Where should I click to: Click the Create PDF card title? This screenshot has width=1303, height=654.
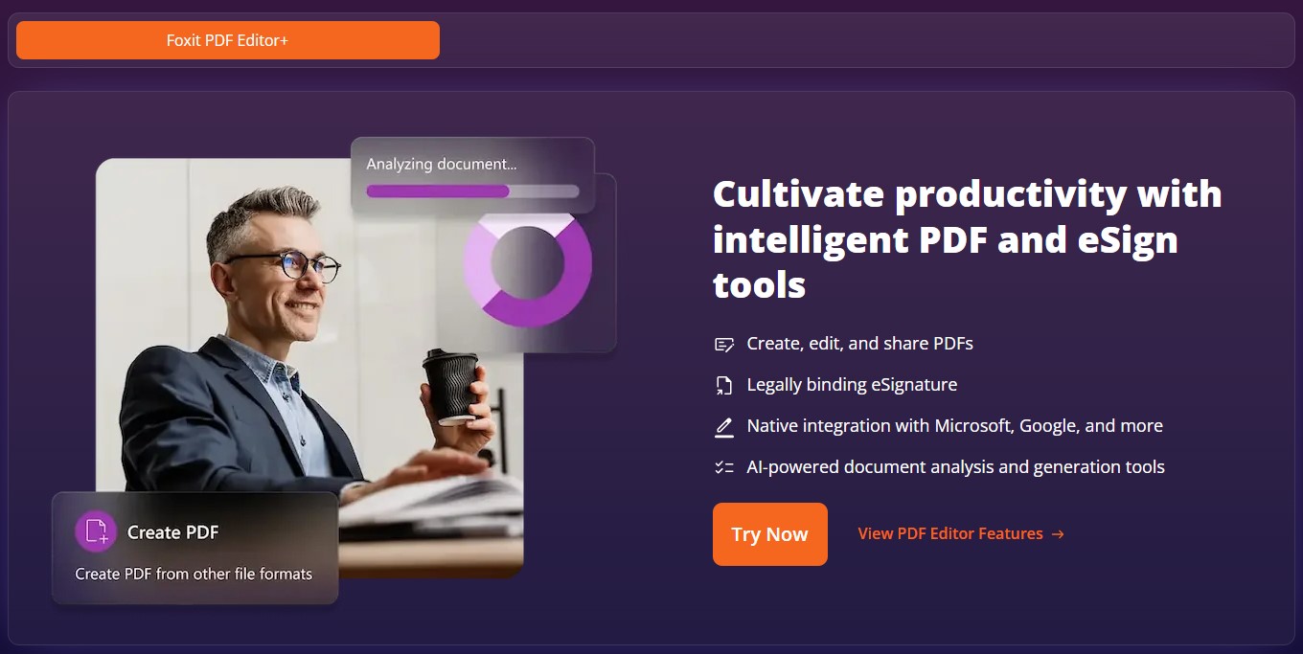(173, 532)
